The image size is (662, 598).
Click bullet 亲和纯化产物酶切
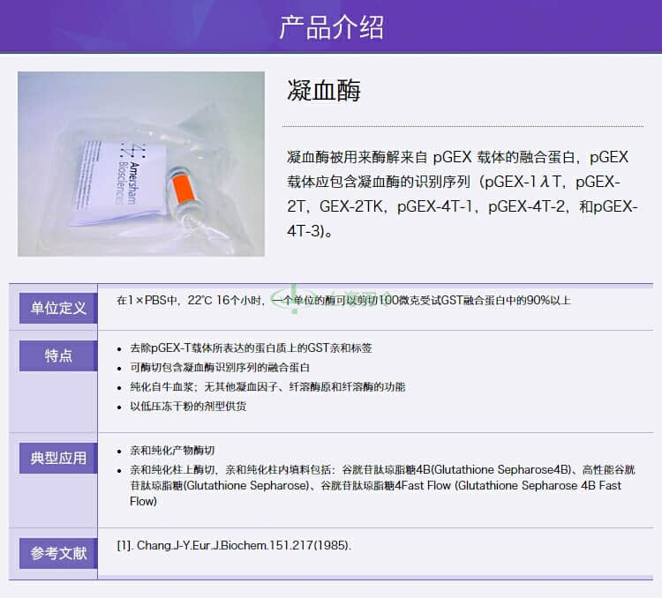[172, 451]
